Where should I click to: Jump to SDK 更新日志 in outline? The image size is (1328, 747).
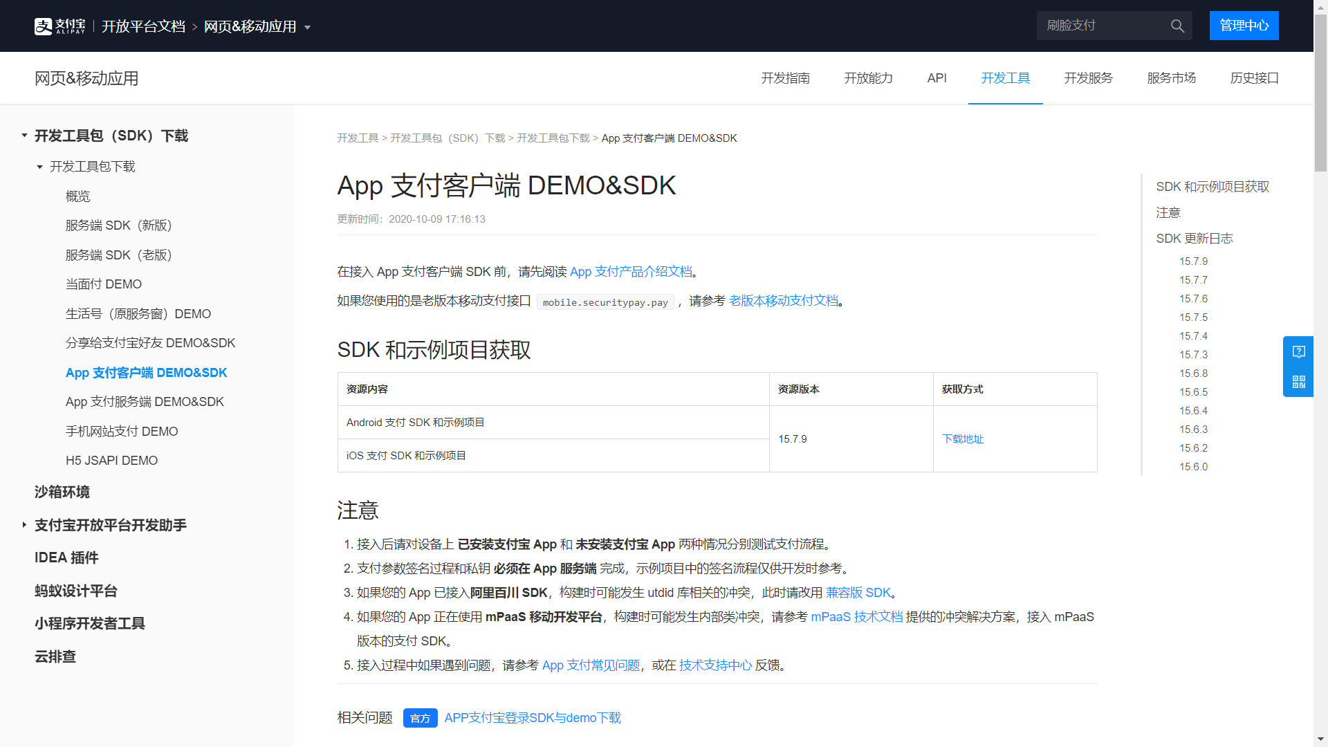coord(1194,239)
